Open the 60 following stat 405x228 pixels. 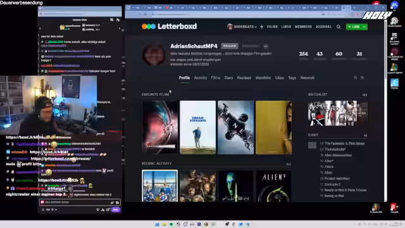339,56
